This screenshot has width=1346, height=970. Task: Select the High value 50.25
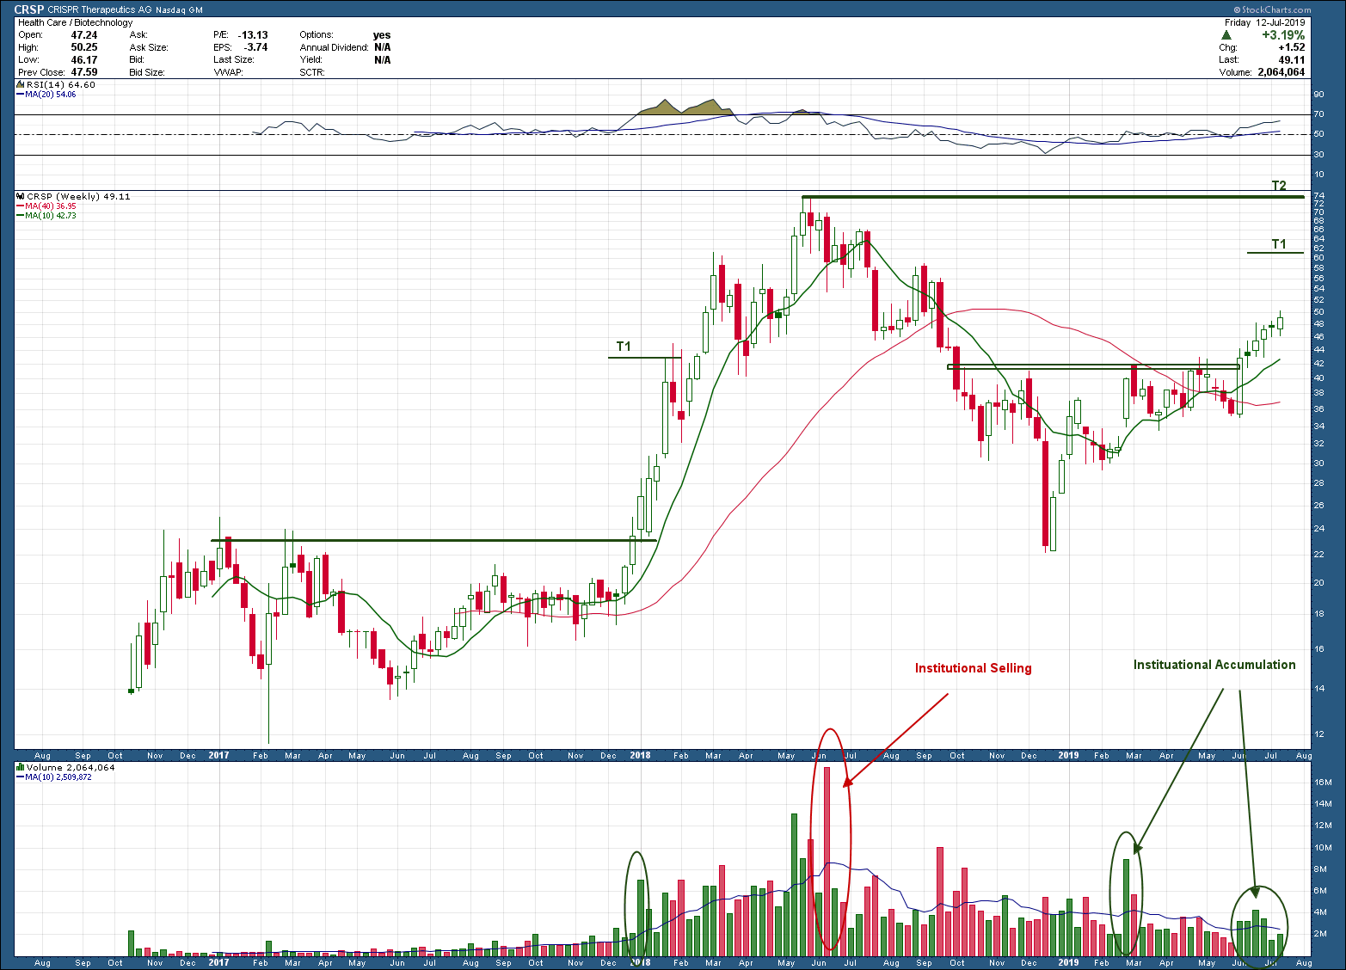pos(83,47)
